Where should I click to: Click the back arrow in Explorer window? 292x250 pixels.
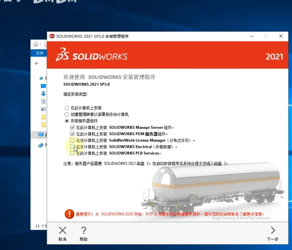[x=37, y=64]
